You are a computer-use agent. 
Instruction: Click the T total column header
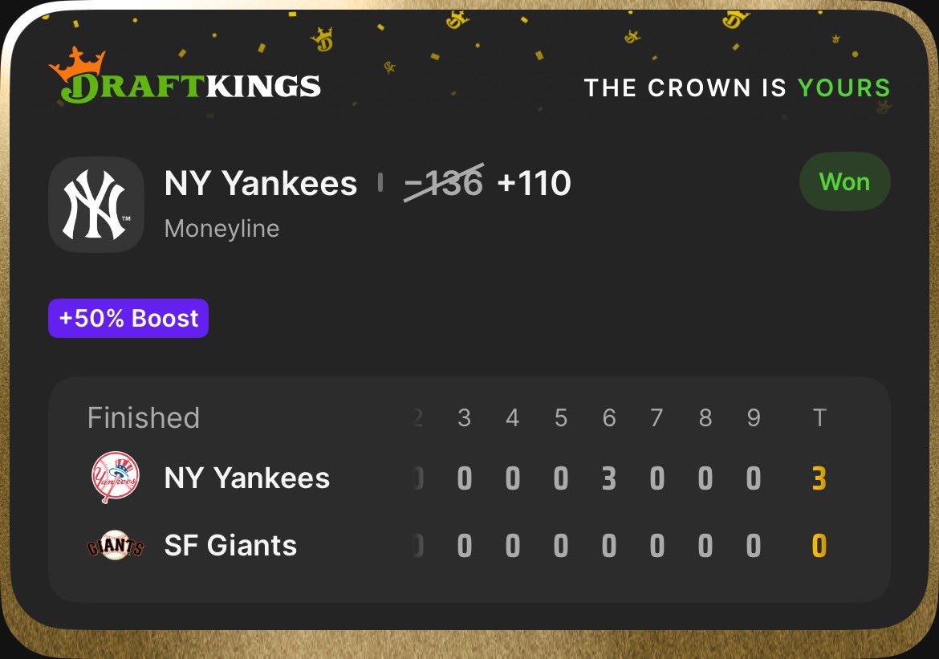819,418
